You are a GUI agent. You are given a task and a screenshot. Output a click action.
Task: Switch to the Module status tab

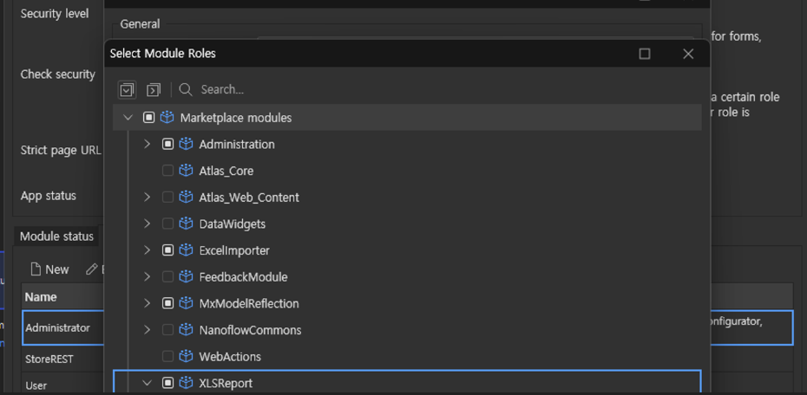56,236
